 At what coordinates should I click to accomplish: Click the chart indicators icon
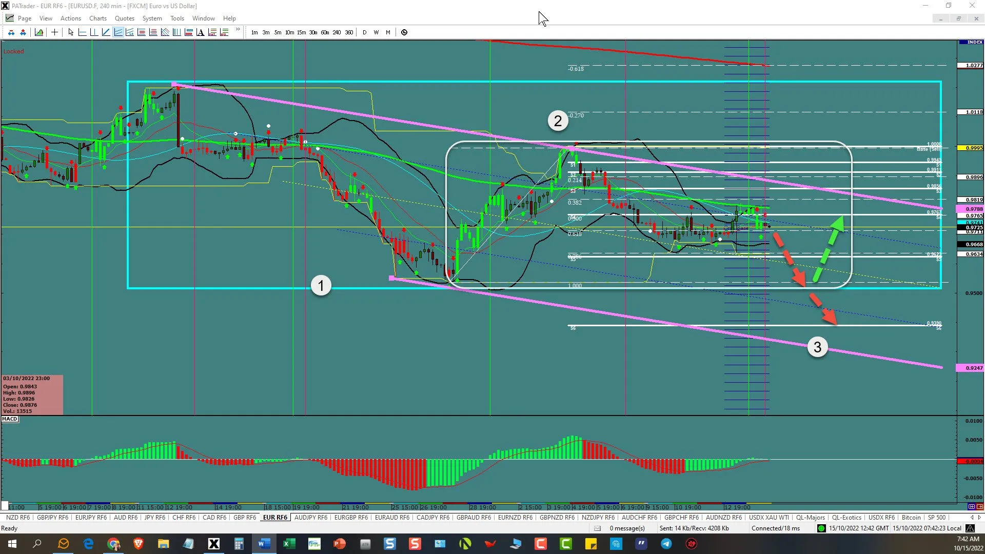coord(38,32)
